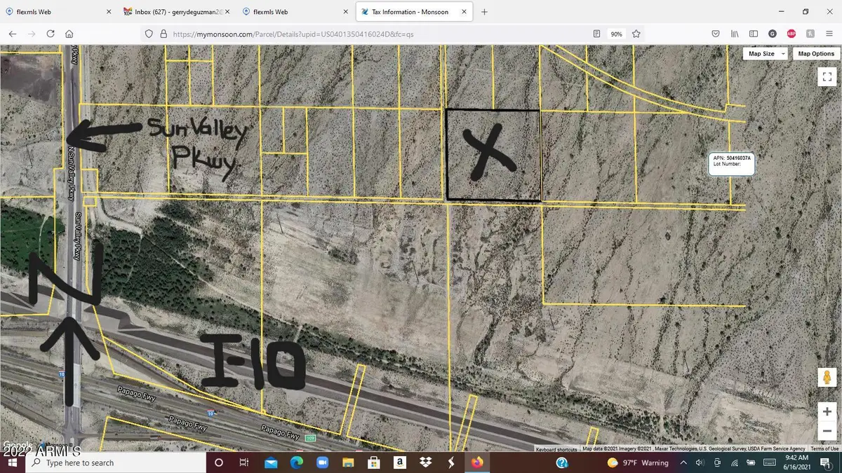Click the Terms of Use link
Image resolution: width=842 pixels, height=473 pixels.
824,448
